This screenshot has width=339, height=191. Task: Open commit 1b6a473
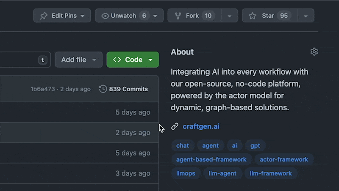[x=42, y=89]
